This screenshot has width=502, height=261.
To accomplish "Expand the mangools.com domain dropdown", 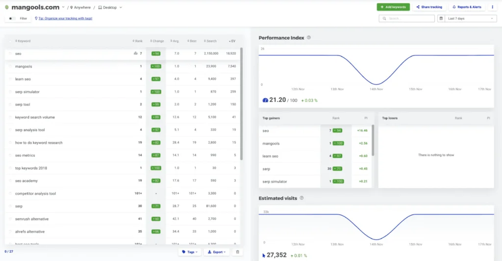I will click(63, 7).
